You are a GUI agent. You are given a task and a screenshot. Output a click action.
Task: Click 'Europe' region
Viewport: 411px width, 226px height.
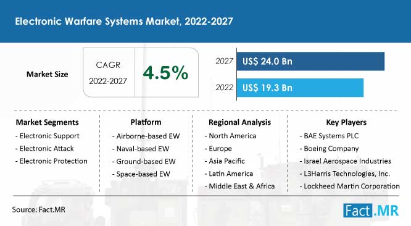click(220, 149)
